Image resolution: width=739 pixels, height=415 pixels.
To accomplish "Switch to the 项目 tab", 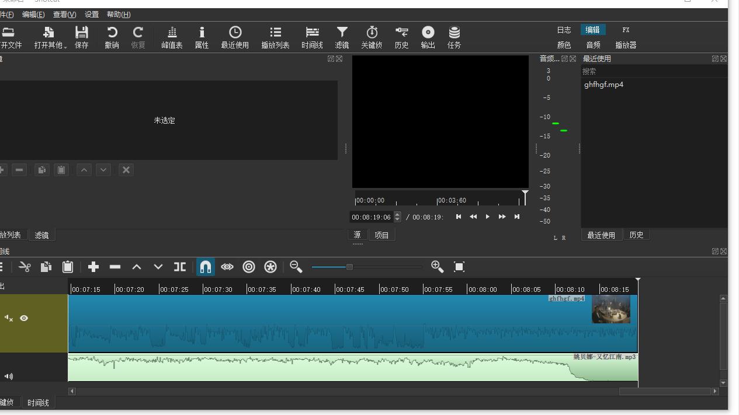I will pos(381,235).
